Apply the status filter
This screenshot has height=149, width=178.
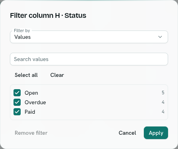point(156,133)
